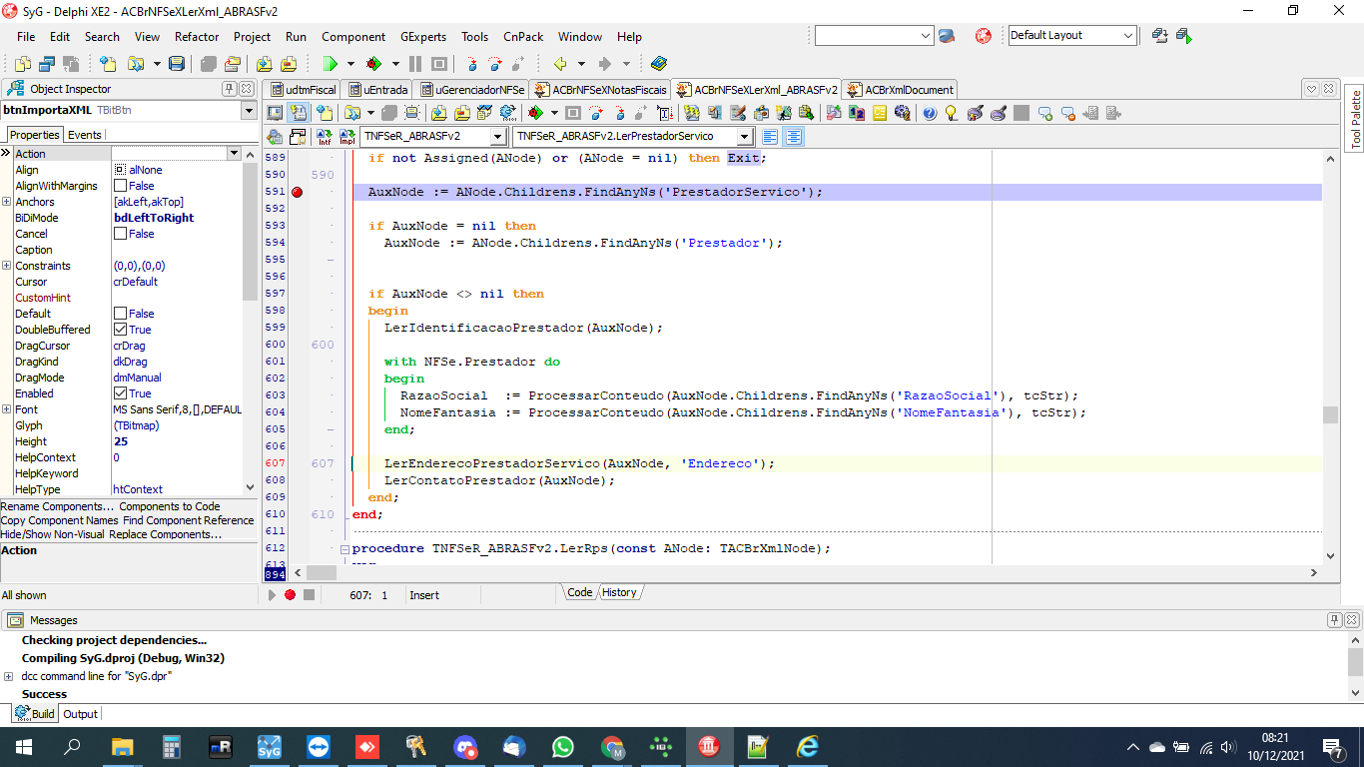Open the Calculator from the taskbar

coord(171,747)
